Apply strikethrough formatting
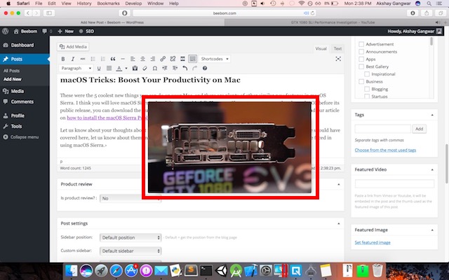The width and height of the screenshot is (449, 280). [83, 59]
